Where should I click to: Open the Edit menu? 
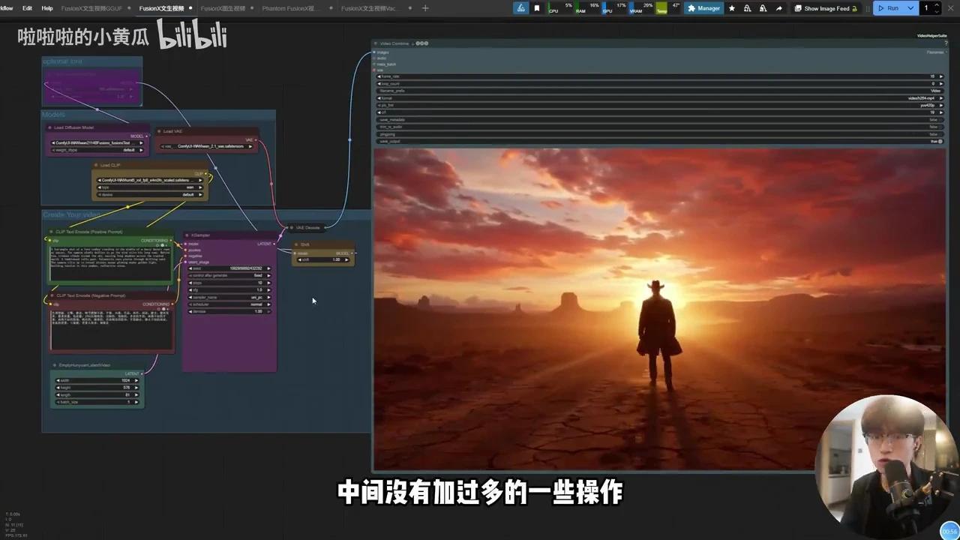(27, 8)
